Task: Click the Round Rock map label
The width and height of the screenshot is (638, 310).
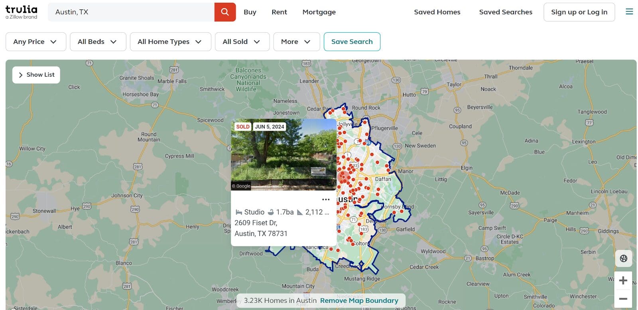Action: [366, 108]
